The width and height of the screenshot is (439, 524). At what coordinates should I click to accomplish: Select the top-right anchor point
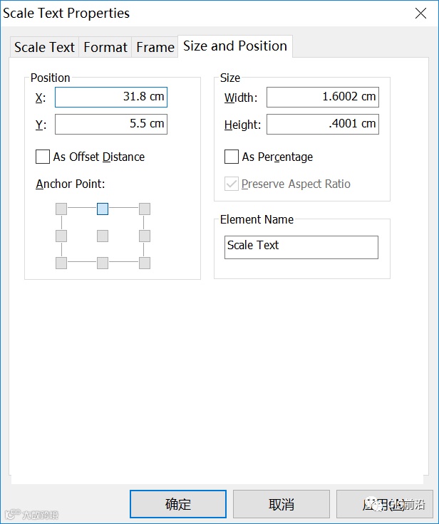[145, 209]
